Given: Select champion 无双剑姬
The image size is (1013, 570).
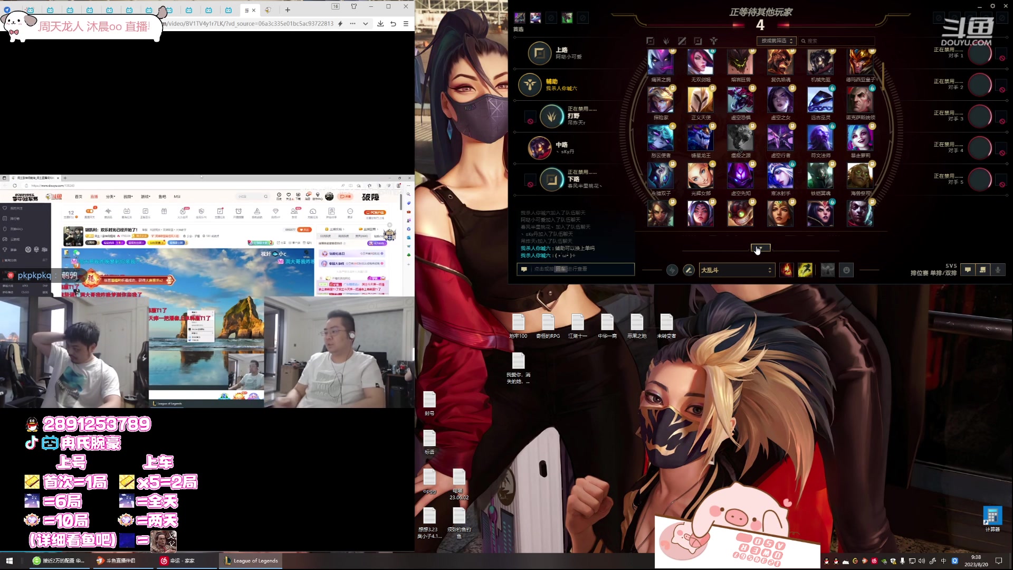Looking at the screenshot, I should coord(701,62).
